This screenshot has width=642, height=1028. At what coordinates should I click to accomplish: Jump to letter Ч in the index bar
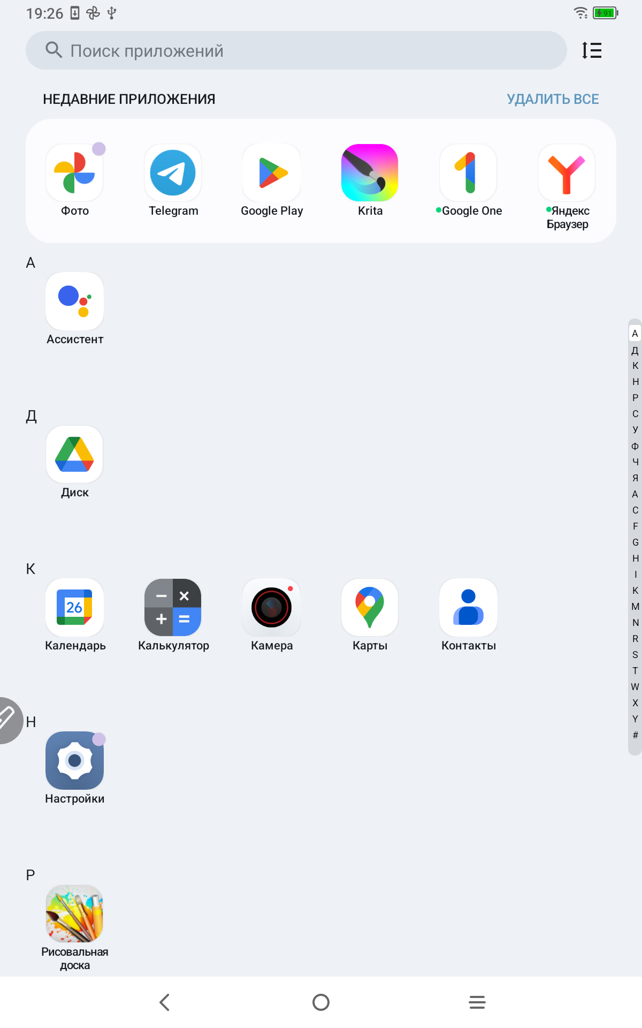[x=635, y=462]
